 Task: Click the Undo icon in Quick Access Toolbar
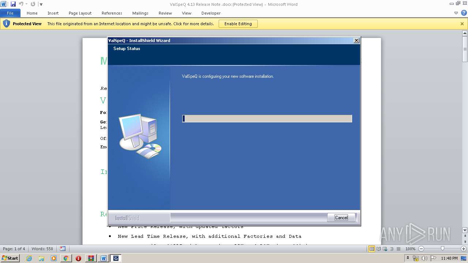click(21, 4)
